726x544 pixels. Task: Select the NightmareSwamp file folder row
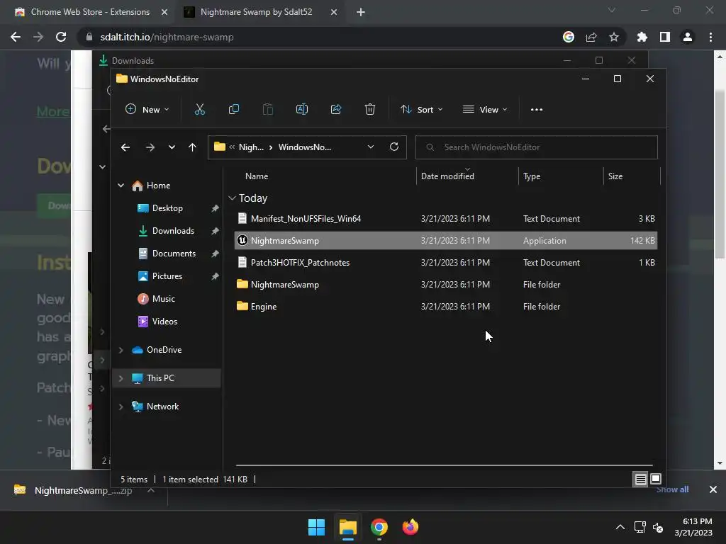[446, 285]
